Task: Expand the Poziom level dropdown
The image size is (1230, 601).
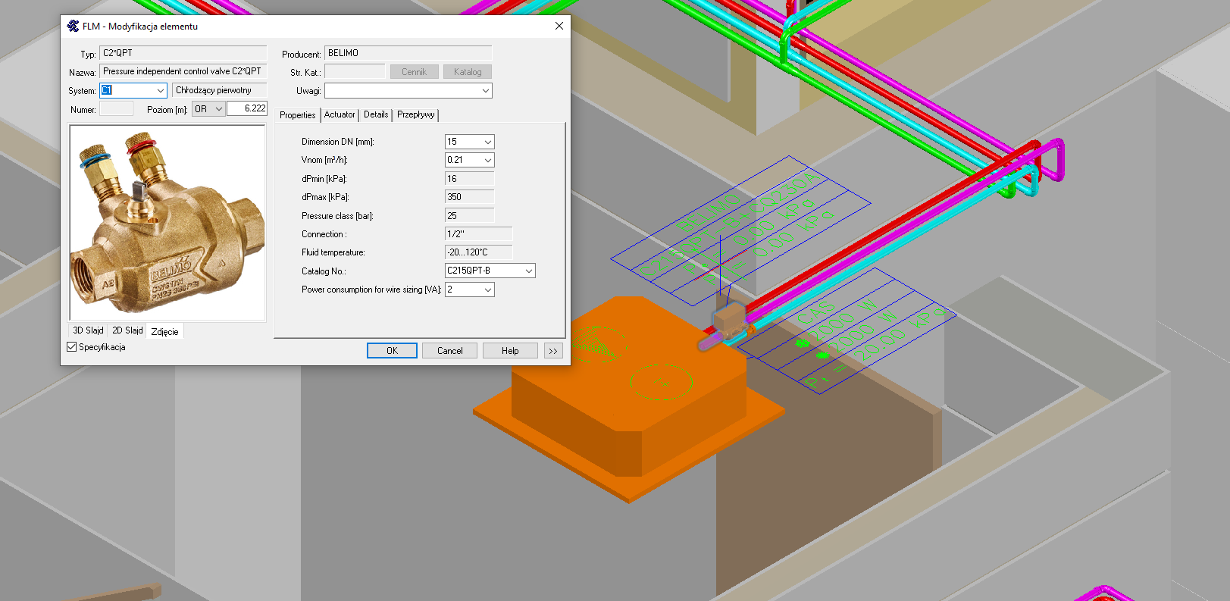Action: click(x=218, y=109)
